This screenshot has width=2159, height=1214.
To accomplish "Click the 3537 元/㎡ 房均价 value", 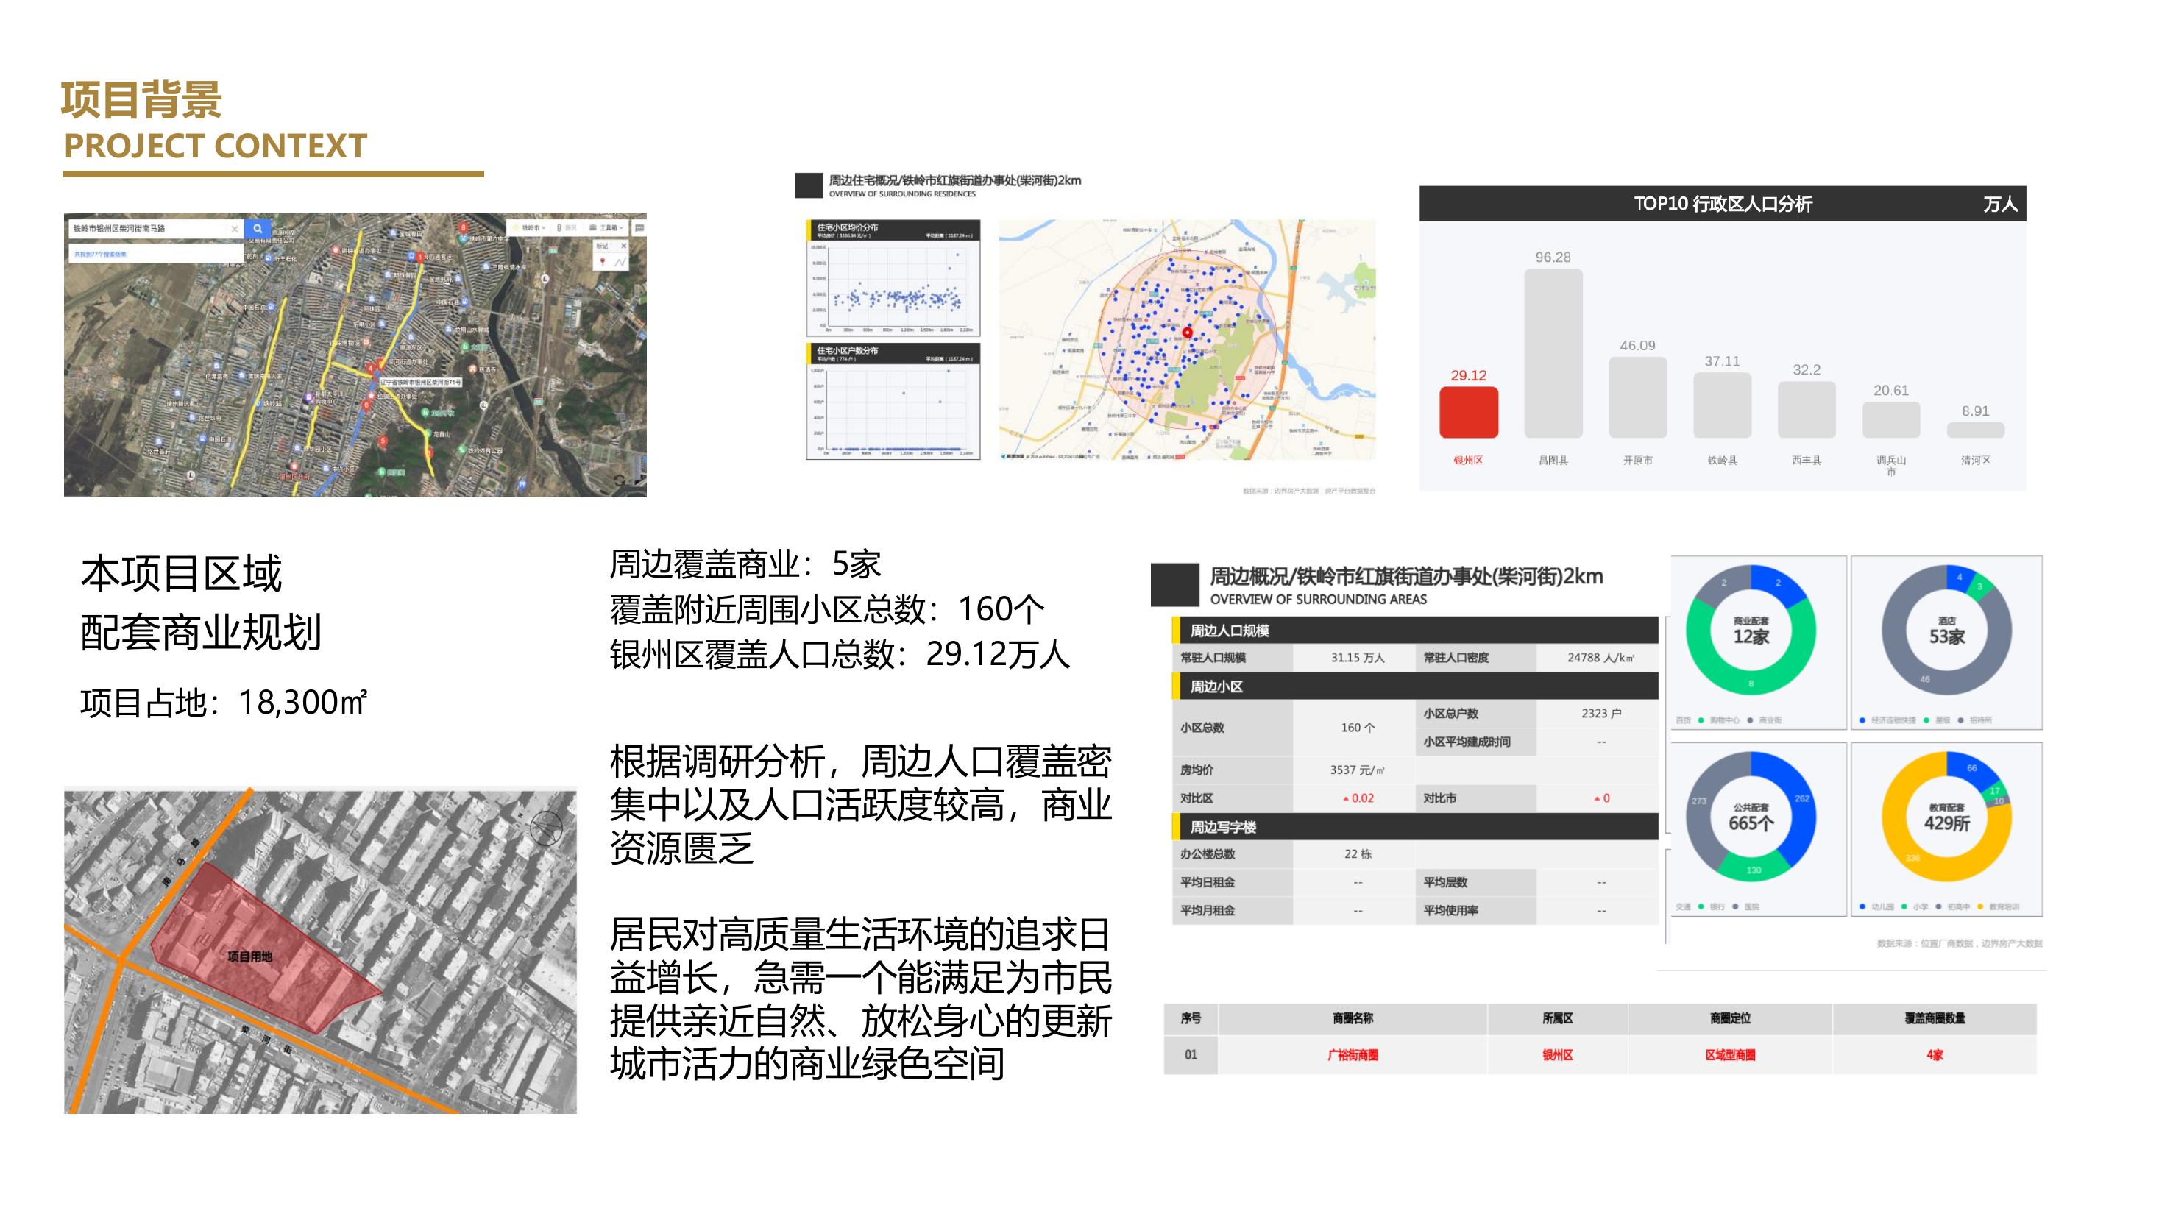I will click(x=1358, y=769).
